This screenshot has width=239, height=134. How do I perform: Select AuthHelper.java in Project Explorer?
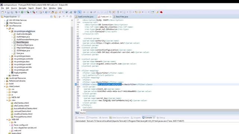pos(23,37)
